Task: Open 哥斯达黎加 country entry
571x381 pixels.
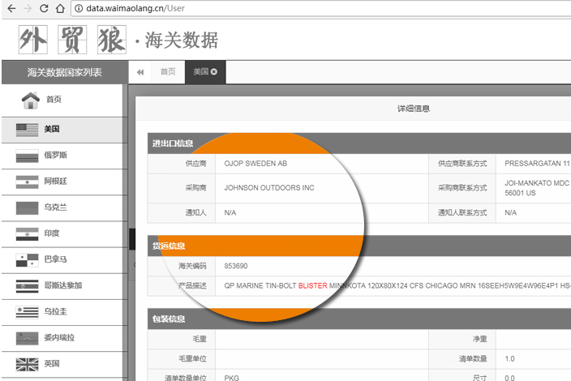Action: pyautogui.click(x=62, y=285)
